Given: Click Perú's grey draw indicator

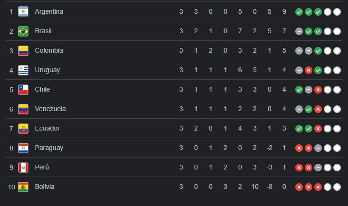Looking at the screenshot, I should click(x=318, y=168).
